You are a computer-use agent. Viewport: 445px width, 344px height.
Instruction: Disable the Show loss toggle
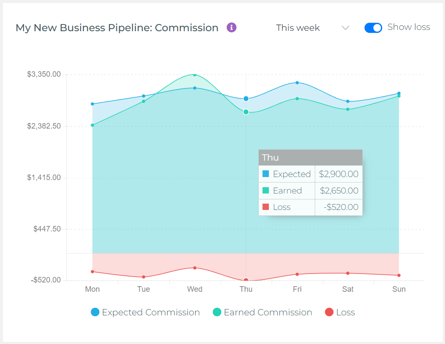point(373,27)
